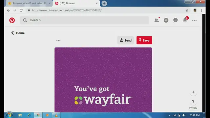Open Windows Explorer from the taskbar
This screenshot has width=210, height=118.
[20, 115]
